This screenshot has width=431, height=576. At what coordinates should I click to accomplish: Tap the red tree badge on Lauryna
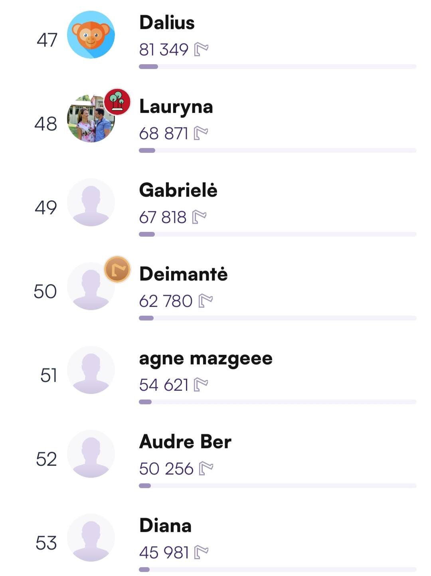pos(117,102)
